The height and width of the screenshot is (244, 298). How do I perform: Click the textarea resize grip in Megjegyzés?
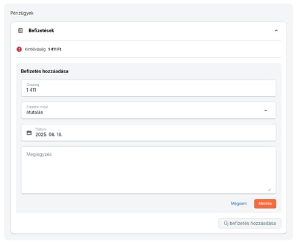coord(270,190)
